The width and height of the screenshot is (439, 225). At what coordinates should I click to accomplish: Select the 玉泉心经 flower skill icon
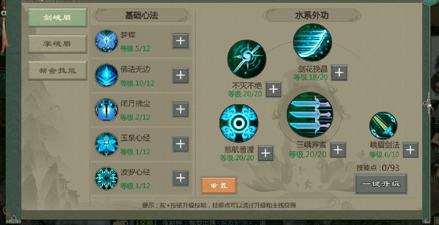(x=106, y=144)
